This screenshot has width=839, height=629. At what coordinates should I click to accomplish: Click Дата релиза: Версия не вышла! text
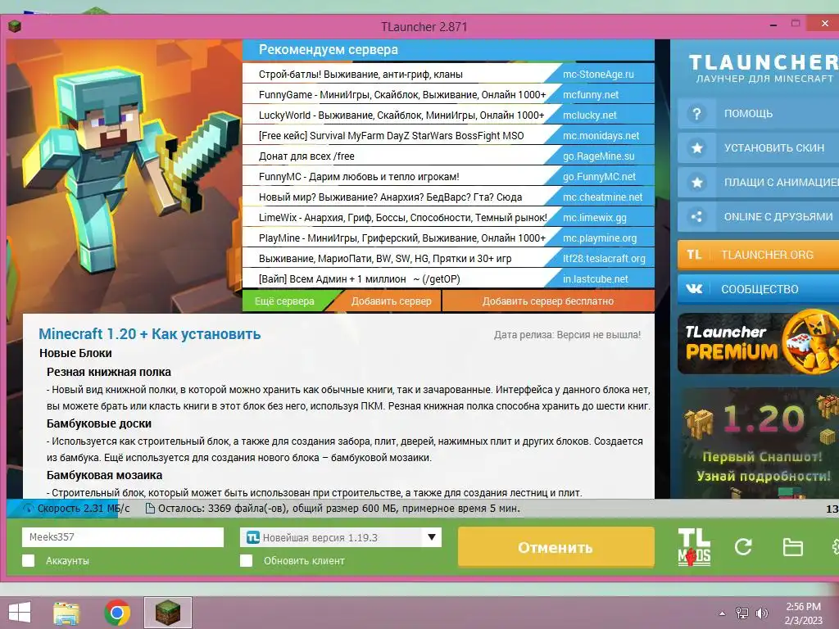(567, 335)
